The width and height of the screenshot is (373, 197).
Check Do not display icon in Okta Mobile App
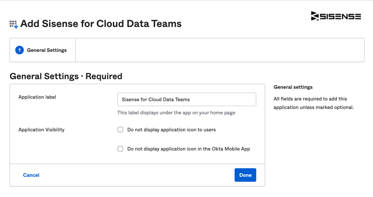pos(120,149)
